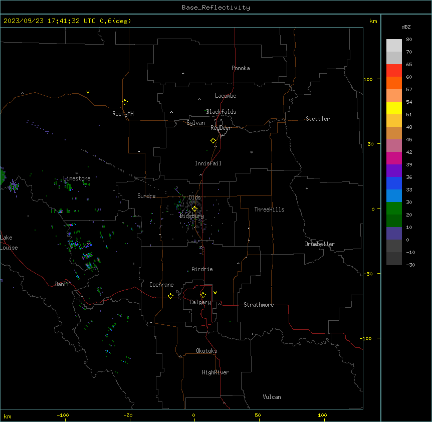Click the white asterisk marker east of Innisfail
This screenshot has height=422, width=432.
pyautogui.click(x=252, y=152)
